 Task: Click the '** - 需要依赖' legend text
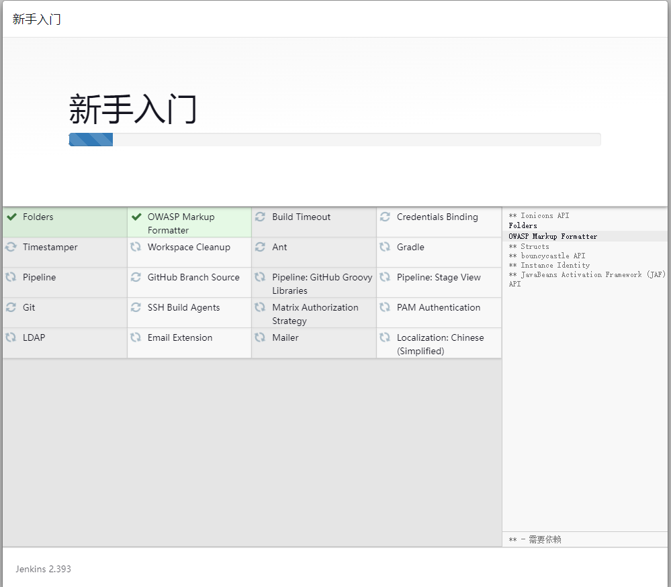click(x=535, y=539)
